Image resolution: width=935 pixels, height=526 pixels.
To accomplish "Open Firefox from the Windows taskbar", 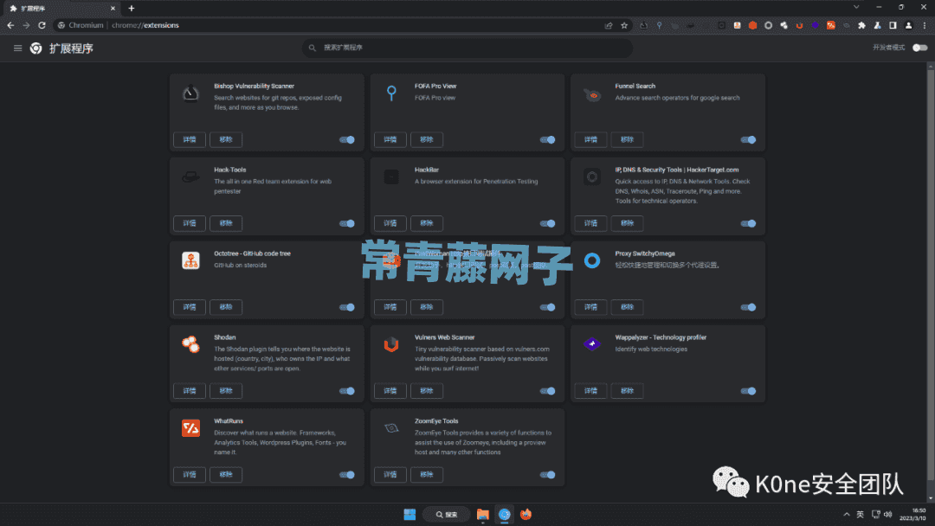I will (x=526, y=514).
